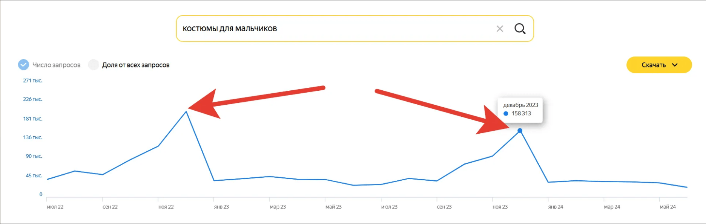Click the май 24 axis label
This screenshot has height=224, width=706.
pos(668,207)
